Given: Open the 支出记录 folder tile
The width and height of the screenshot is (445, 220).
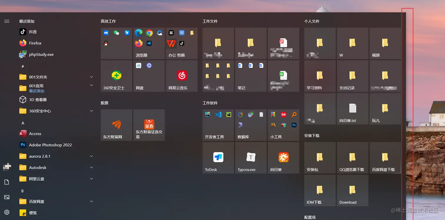Looking at the screenshot, I should tap(353, 76).
